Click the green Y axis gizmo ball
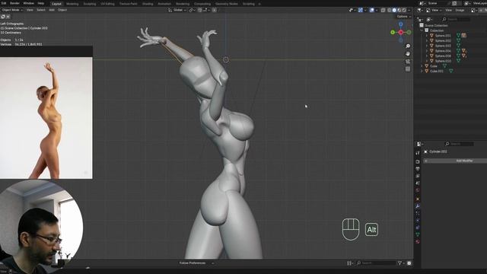Viewport: 487px width, 274px height. 393,32
